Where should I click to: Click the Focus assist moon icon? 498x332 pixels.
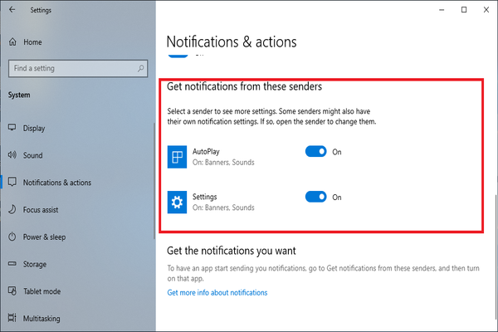pos(12,209)
